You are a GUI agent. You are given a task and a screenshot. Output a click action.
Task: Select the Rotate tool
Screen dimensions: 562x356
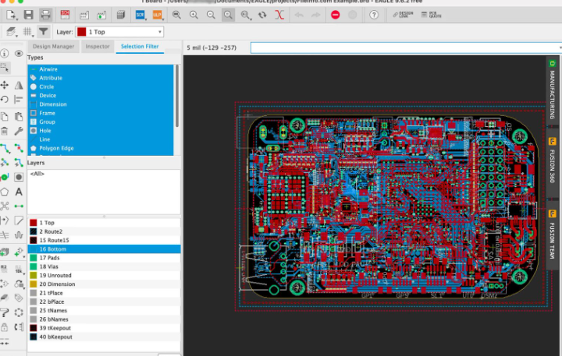[5, 99]
